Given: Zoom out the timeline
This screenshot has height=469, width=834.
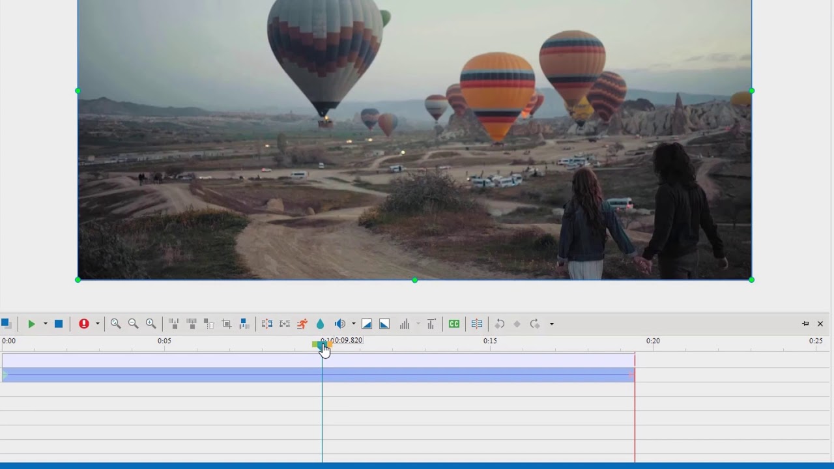Looking at the screenshot, I should (134, 324).
